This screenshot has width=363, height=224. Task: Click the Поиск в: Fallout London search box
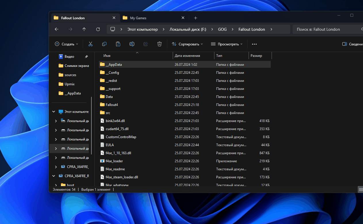(328, 29)
